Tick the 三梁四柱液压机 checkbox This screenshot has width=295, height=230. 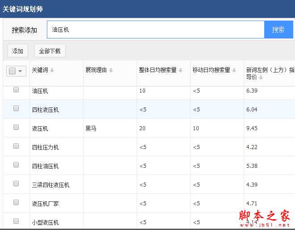click(16, 183)
